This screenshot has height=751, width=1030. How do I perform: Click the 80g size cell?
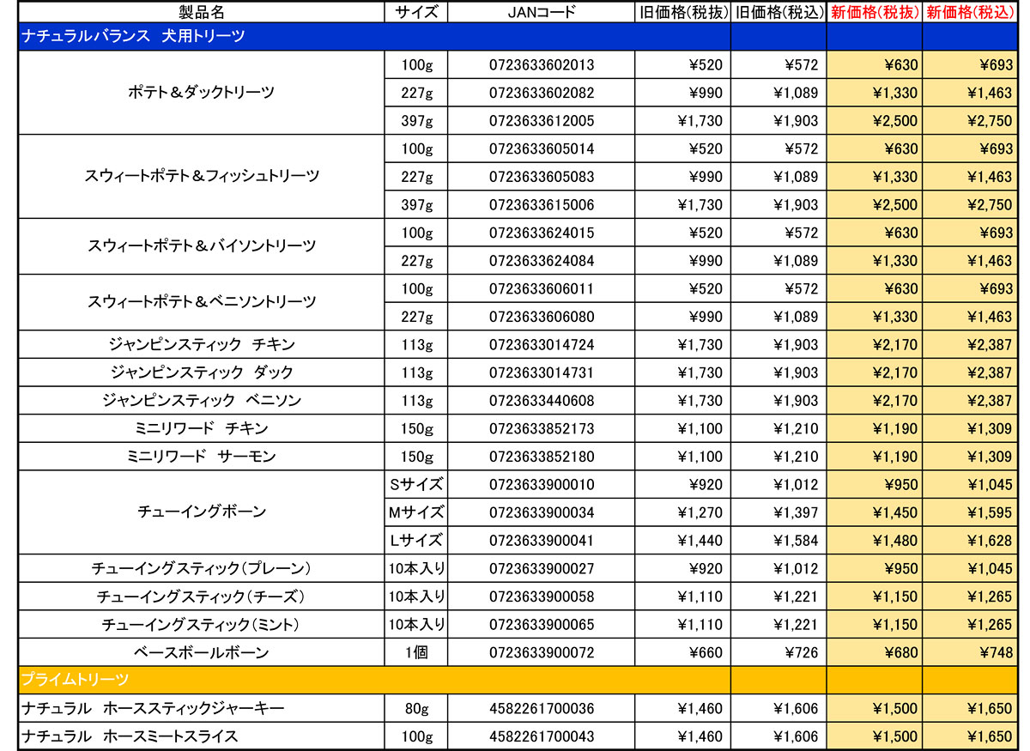[x=416, y=709]
